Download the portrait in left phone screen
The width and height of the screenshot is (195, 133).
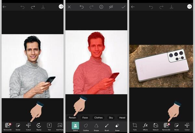(x=43, y=7)
